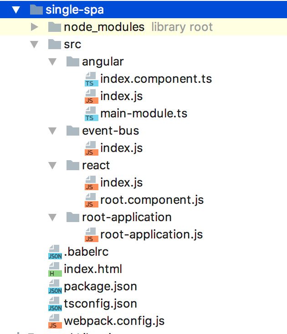Click HTML icon of index.html
Image resolution: width=287 pixels, height=334 pixels.
pyautogui.click(x=55, y=269)
